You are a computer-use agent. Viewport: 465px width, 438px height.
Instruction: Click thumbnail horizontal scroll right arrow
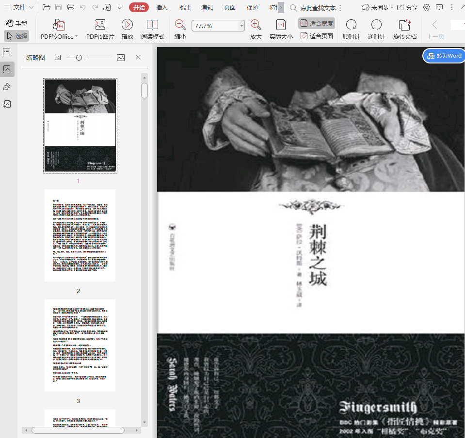pos(136,430)
